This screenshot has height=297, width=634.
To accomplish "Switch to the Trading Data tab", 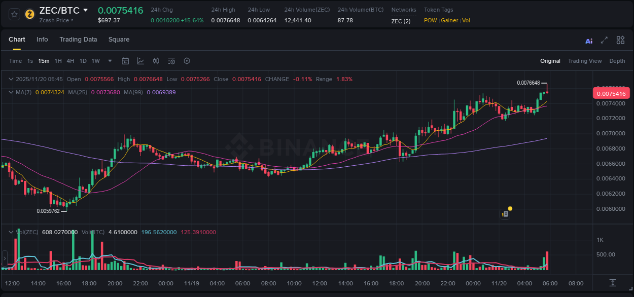I will click(78, 39).
